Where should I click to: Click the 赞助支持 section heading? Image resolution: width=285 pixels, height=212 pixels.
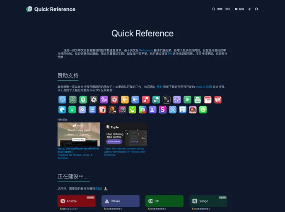(x=68, y=76)
